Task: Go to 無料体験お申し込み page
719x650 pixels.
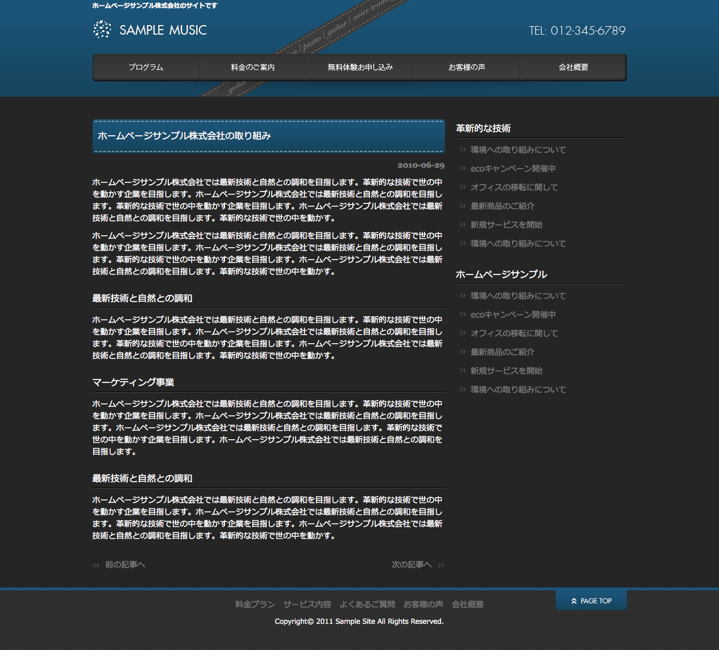Action: (360, 68)
